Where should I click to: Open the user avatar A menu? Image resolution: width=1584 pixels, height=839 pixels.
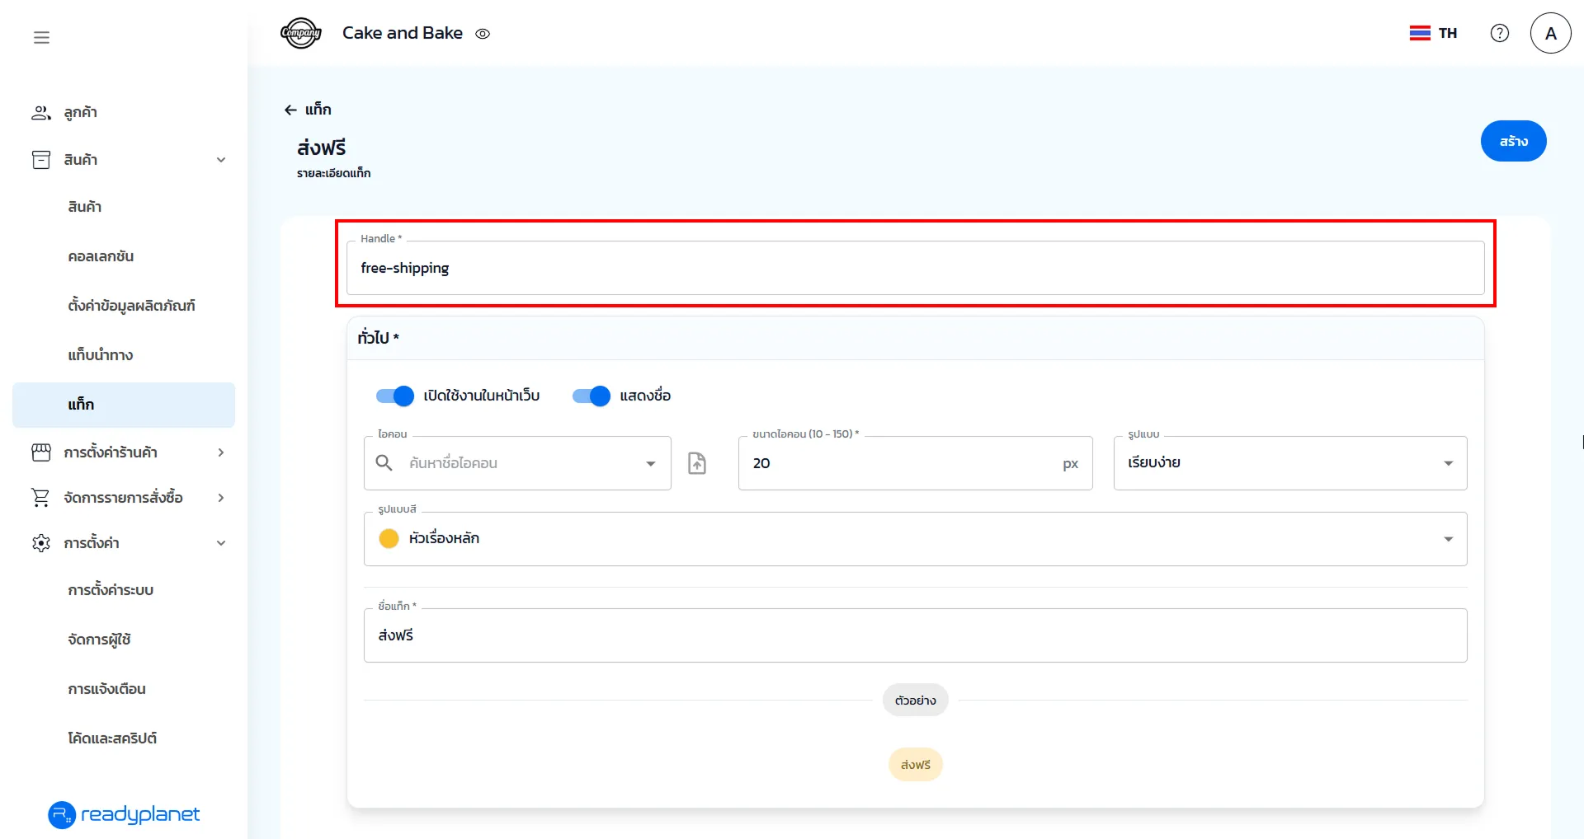click(1550, 33)
